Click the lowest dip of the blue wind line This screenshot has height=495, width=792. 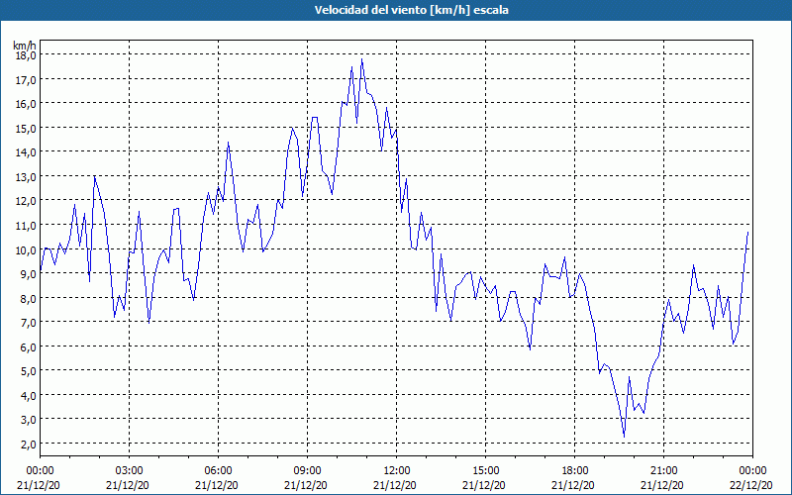tap(625, 437)
